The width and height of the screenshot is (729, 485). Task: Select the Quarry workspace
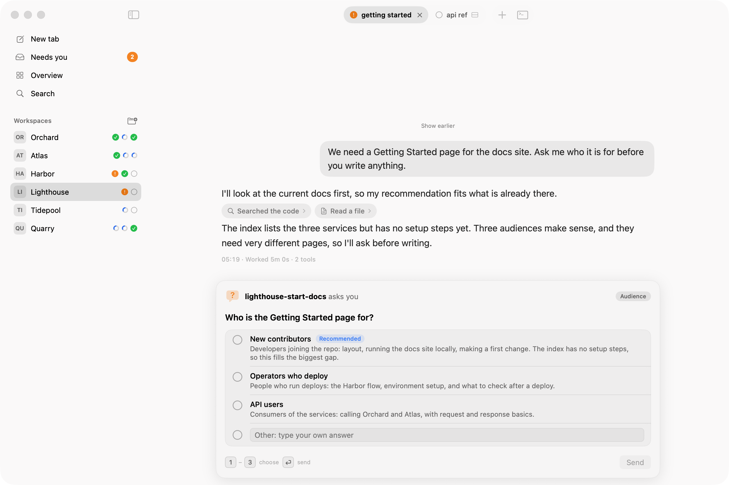pos(75,229)
